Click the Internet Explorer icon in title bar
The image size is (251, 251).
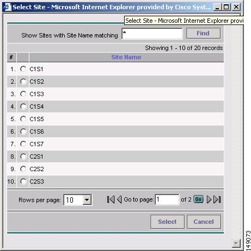[x=7, y=7]
